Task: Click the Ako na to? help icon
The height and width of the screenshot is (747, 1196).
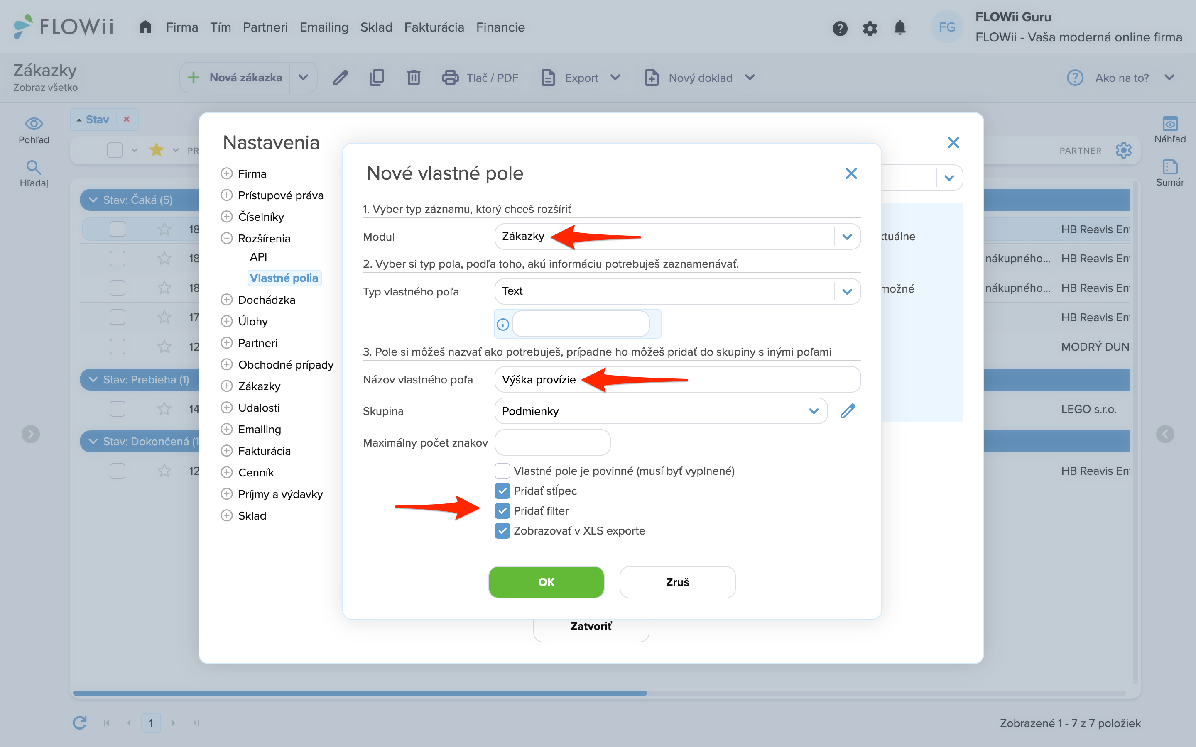Action: (1075, 78)
